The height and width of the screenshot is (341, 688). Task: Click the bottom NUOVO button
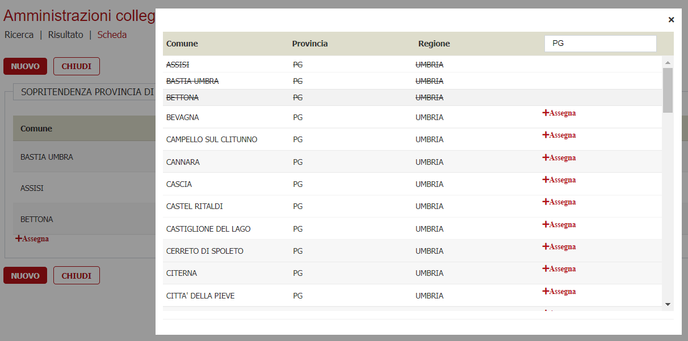[x=25, y=275]
